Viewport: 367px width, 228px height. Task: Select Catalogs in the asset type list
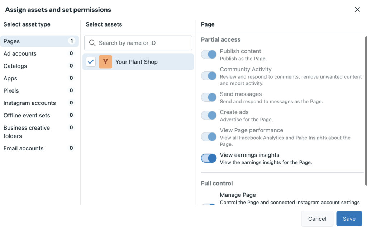pos(15,66)
